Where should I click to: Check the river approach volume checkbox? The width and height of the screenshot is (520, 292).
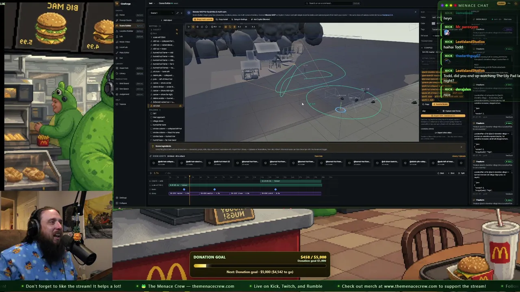152,117
